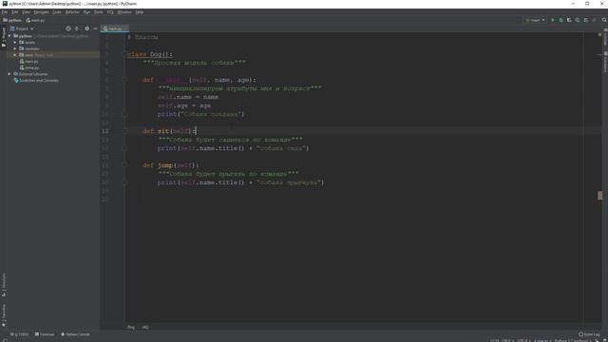Open the Favorites tool window stripe

(4, 314)
